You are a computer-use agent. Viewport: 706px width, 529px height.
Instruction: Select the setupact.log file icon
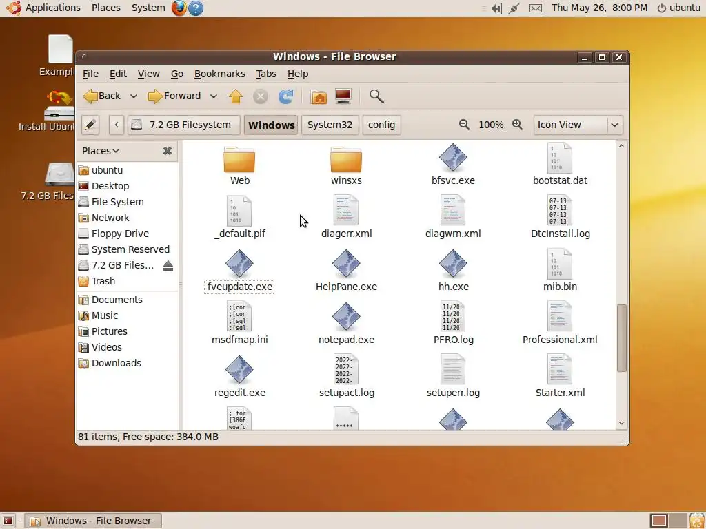click(346, 370)
